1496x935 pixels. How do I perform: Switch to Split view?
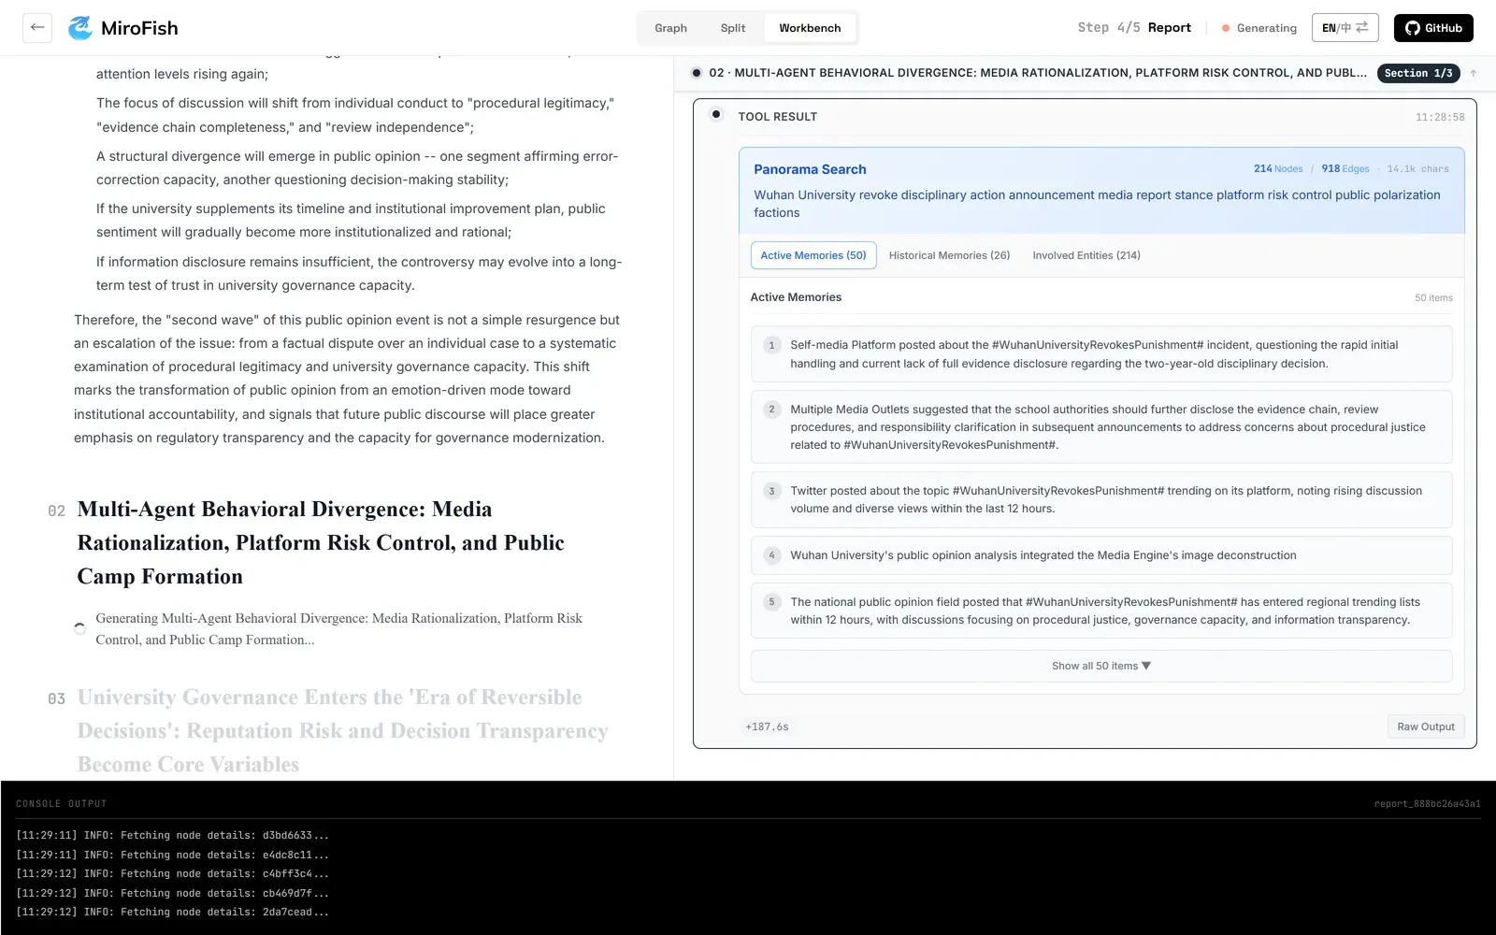click(x=733, y=28)
